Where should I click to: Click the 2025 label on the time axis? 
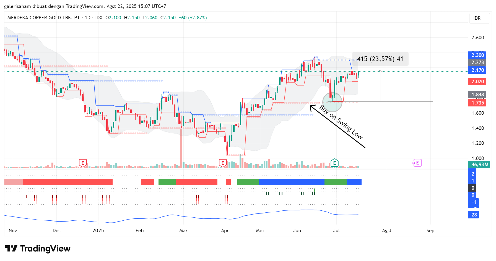98,231
